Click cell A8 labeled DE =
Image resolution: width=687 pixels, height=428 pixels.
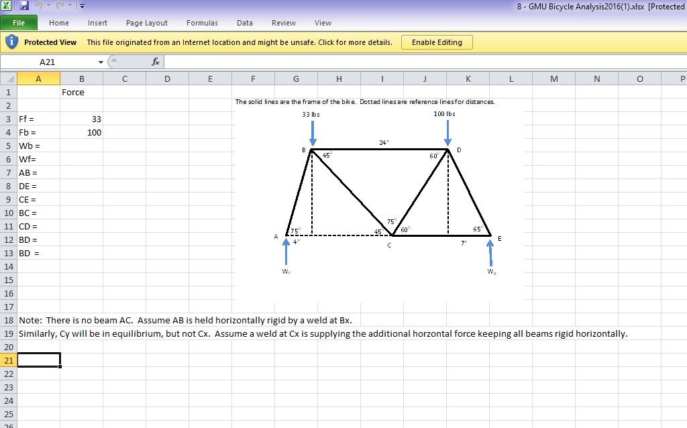pyautogui.click(x=38, y=186)
